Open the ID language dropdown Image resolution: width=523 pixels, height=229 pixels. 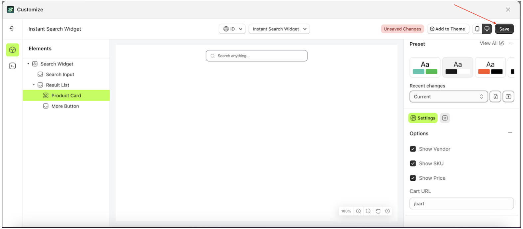tap(232, 29)
